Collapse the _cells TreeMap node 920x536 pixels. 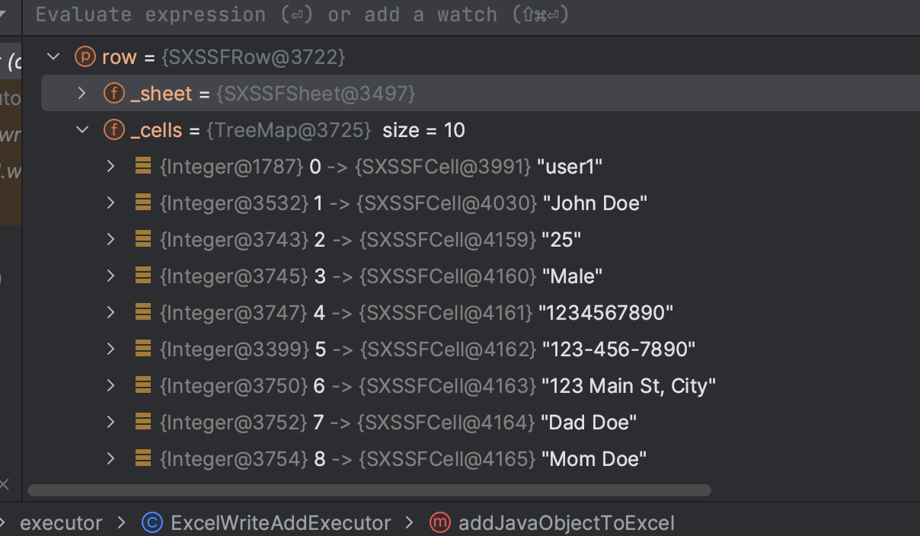pyautogui.click(x=82, y=130)
